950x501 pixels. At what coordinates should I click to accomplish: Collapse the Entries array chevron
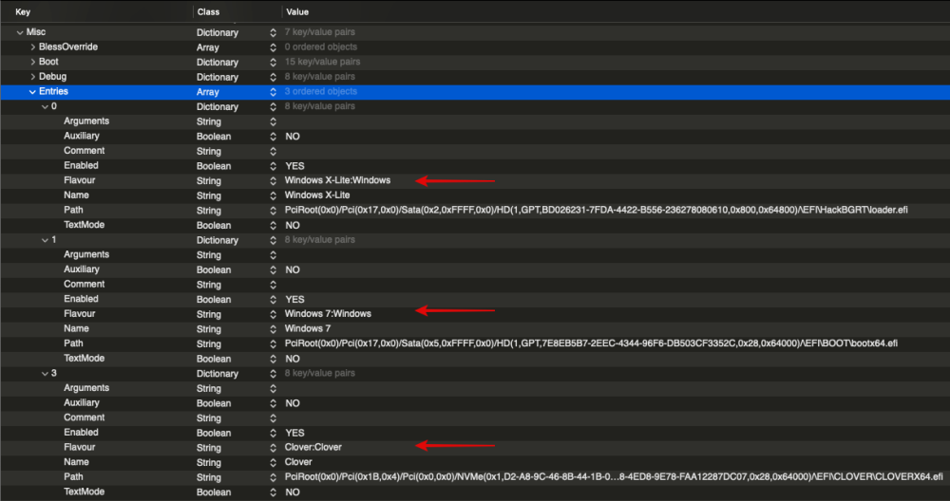pyautogui.click(x=32, y=92)
